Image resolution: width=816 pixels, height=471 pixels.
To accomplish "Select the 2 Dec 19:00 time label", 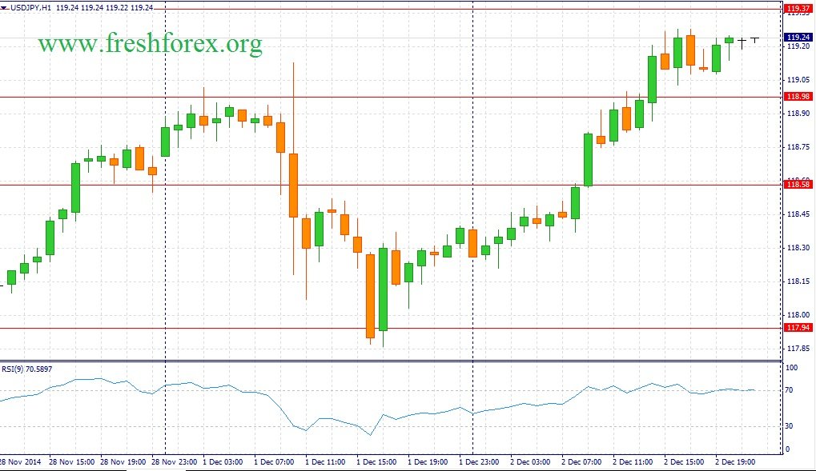I will 735,461.
